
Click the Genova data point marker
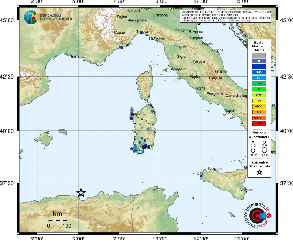click(141, 33)
